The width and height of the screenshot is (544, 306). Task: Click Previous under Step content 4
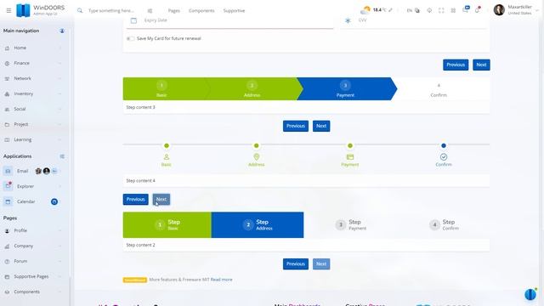(x=136, y=200)
